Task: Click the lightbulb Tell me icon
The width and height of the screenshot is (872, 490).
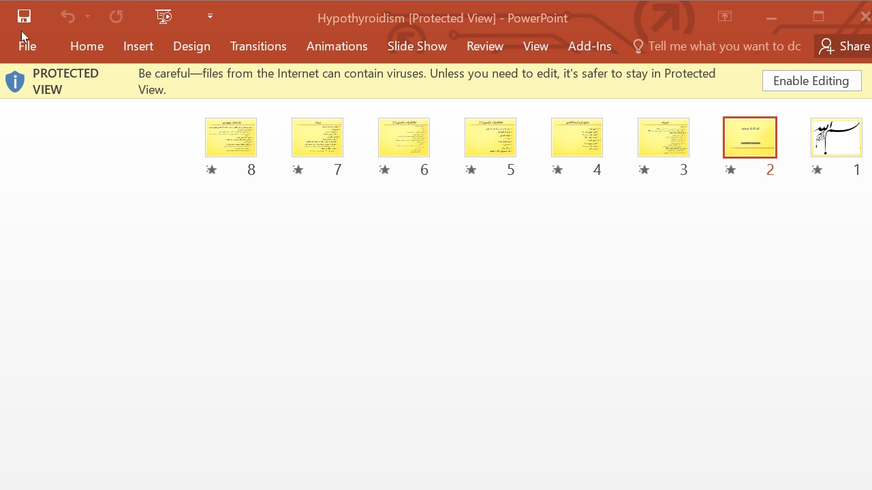Action: coord(638,46)
